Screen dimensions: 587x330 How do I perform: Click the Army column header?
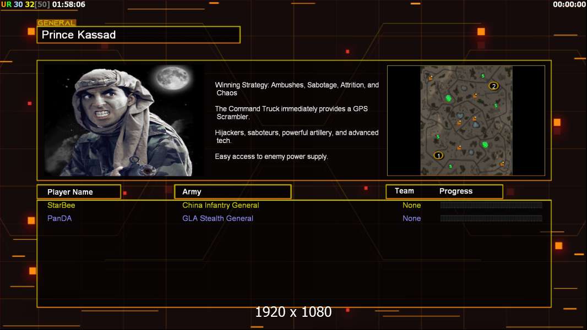(x=233, y=192)
